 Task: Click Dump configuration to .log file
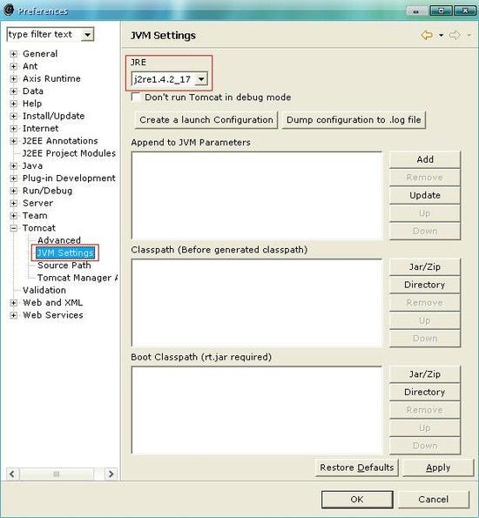click(354, 119)
